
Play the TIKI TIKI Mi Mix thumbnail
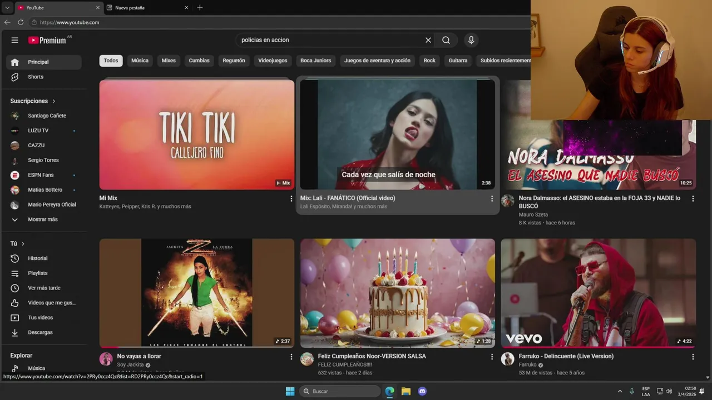(197, 135)
